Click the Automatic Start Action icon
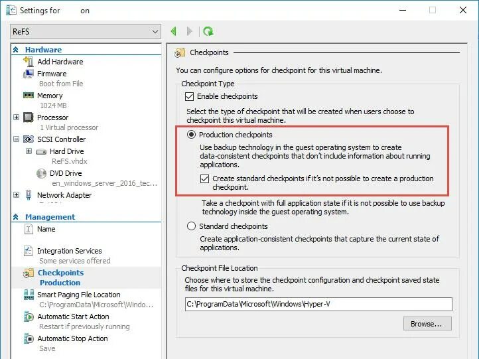The height and width of the screenshot is (359, 479). [x=29, y=317]
